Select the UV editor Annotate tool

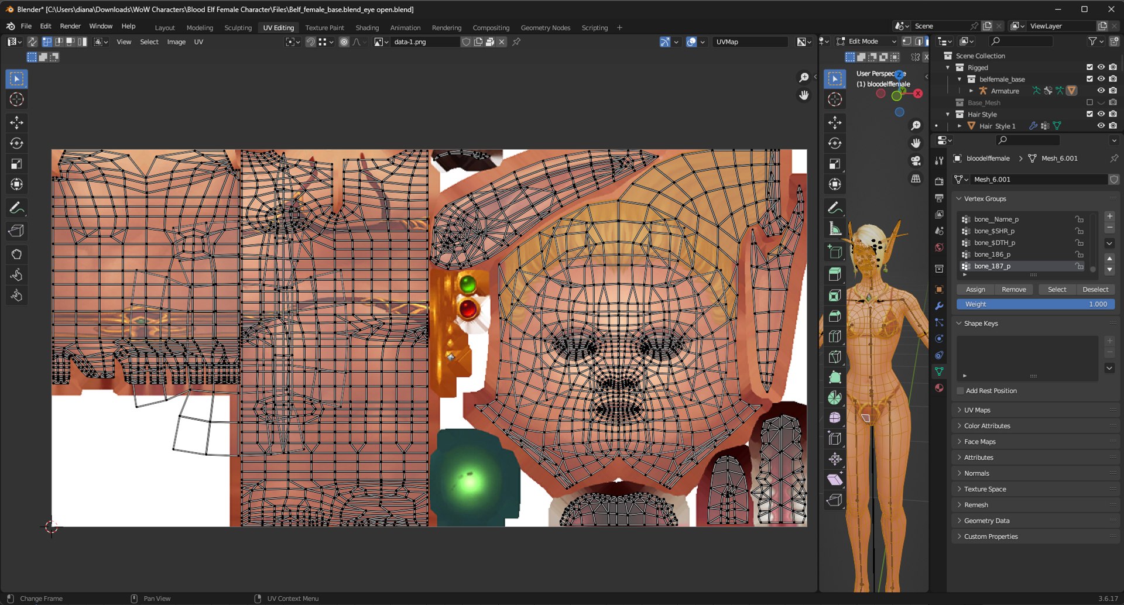pyautogui.click(x=16, y=208)
